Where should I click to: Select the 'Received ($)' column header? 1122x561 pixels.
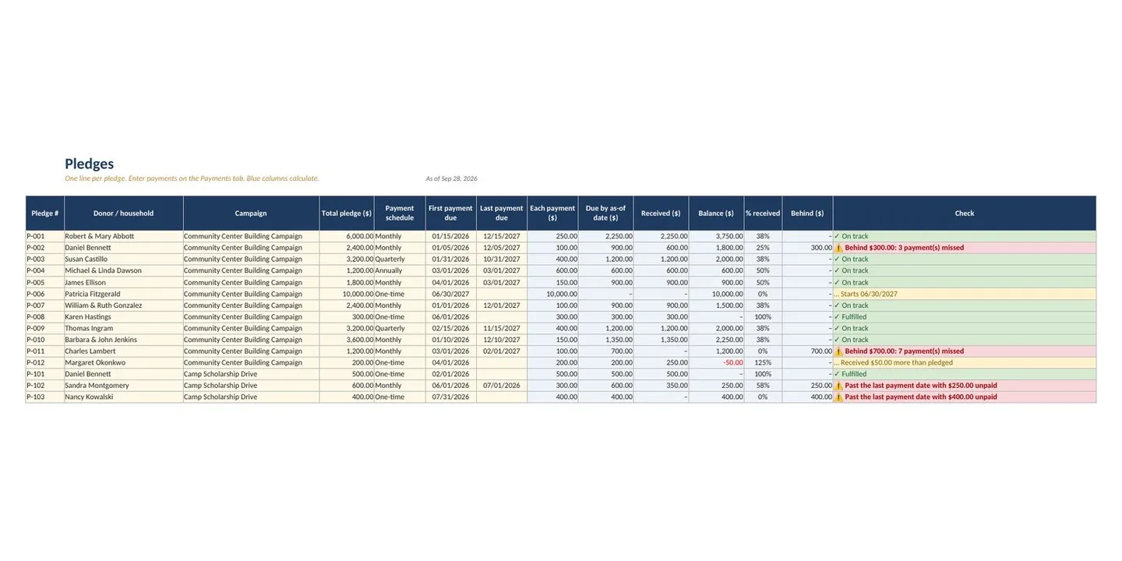661,213
